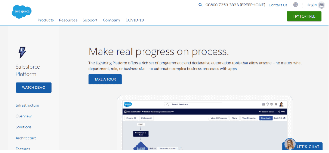Click the START node in the flowchart
The image size is (329, 153).
click(141, 124)
